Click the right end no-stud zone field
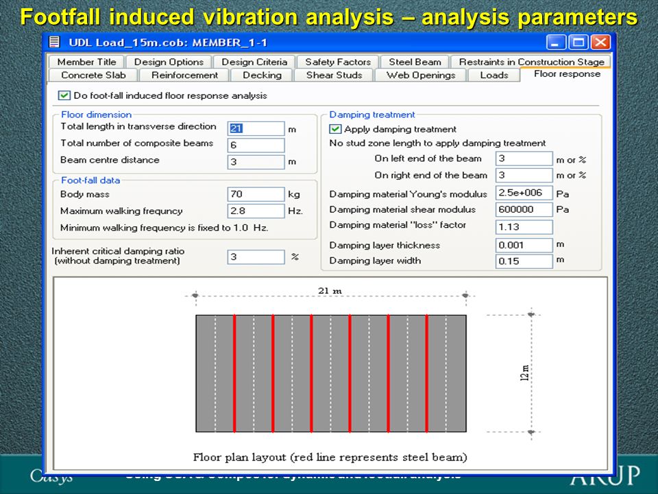The height and width of the screenshot is (494, 658). 524,175
